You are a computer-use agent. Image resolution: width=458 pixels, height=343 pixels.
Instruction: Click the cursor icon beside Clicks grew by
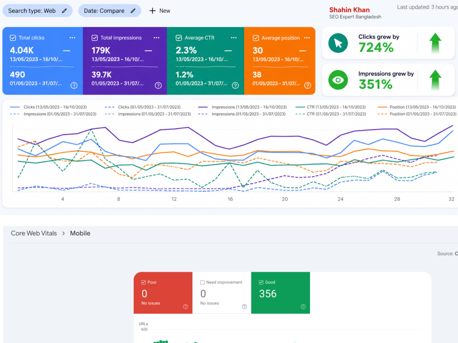pos(338,43)
